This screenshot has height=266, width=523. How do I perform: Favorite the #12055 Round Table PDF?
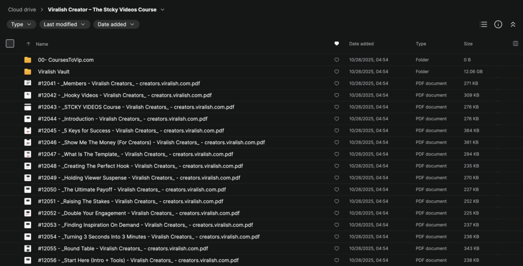337,248
